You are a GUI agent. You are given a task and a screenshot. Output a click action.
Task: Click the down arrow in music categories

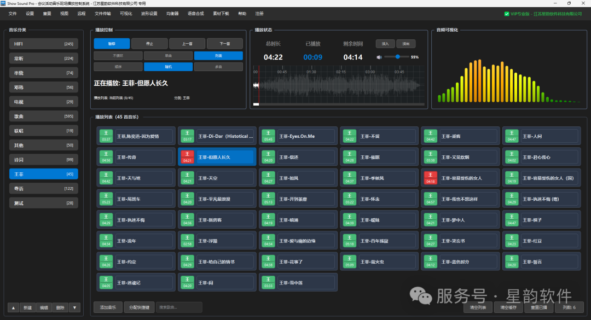point(74,307)
